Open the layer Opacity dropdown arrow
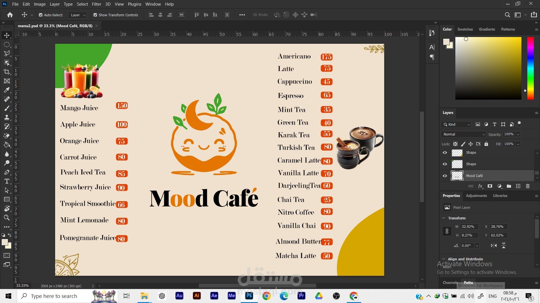Image resolution: width=540 pixels, height=303 pixels. click(518, 134)
